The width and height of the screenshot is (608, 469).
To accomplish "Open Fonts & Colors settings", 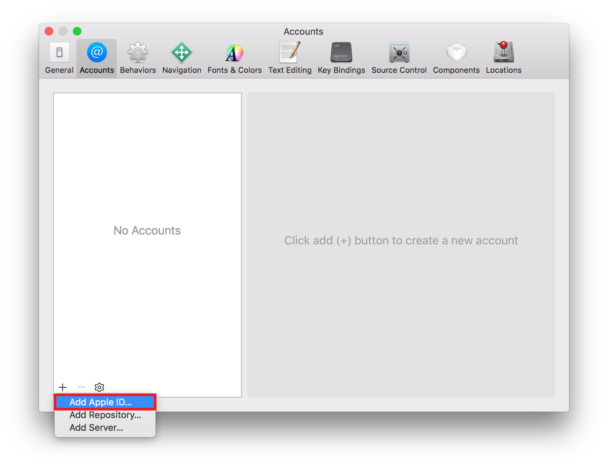I will pyautogui.click(x=234, y=57).
